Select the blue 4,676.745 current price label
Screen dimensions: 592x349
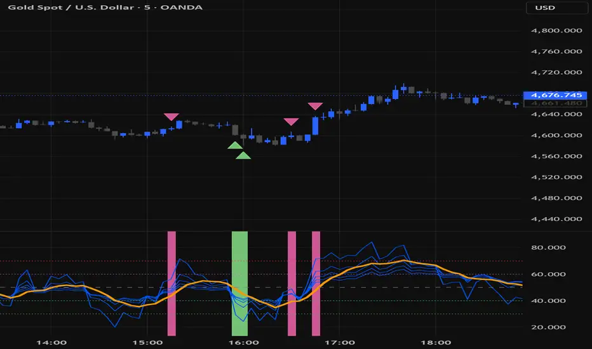click(x=555, y=95)
